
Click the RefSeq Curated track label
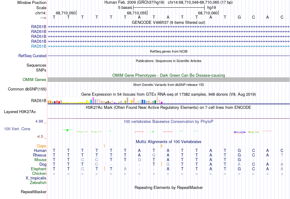pos(32,56)
